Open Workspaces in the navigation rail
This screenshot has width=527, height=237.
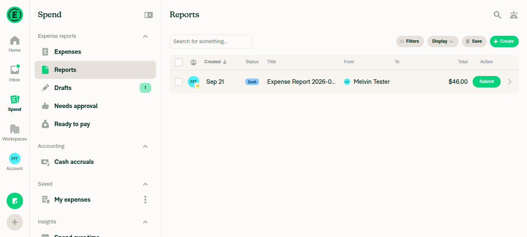[x=15, y=133]
